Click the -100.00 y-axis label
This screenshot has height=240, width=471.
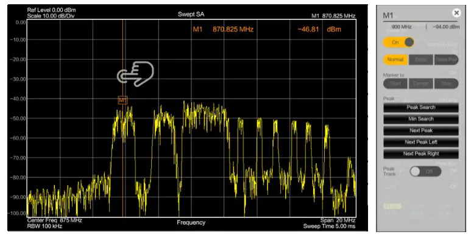click(x=17, y=213)
